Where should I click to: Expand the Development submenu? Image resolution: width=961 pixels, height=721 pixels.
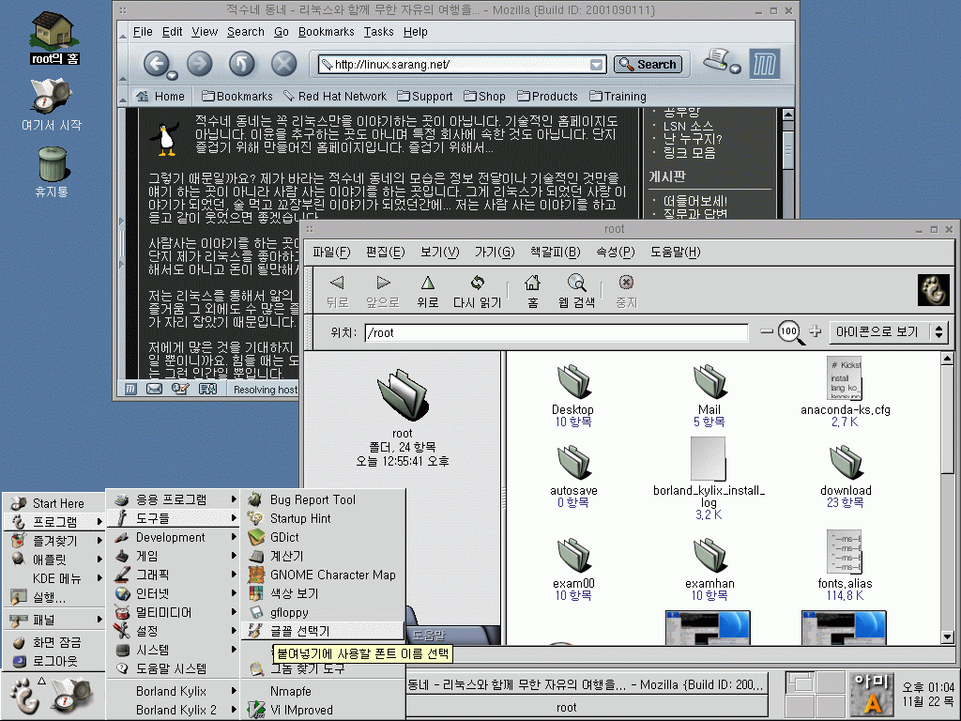(x=174, y=537)
